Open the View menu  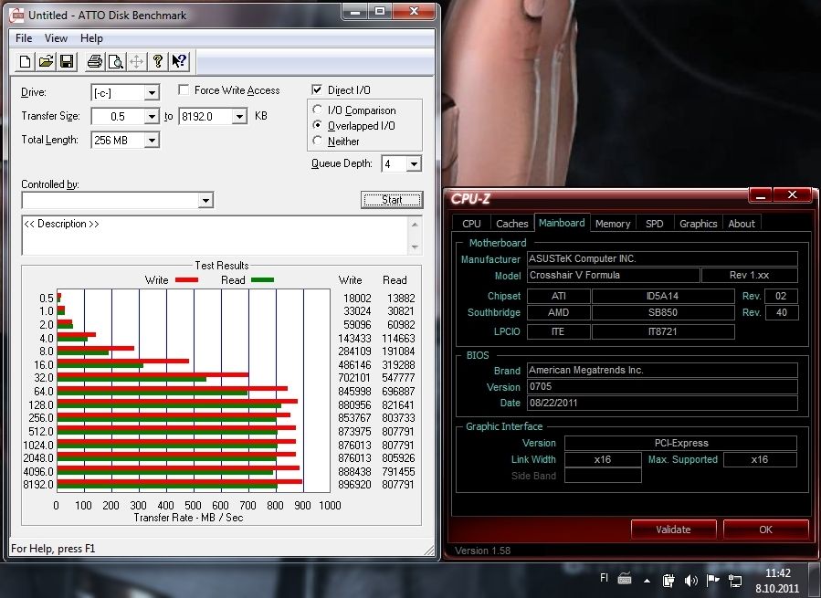click(56, 38)
